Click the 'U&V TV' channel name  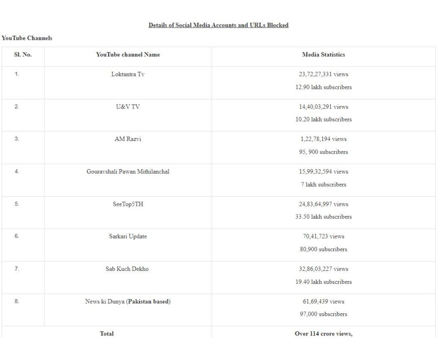[x=128, y=107]
